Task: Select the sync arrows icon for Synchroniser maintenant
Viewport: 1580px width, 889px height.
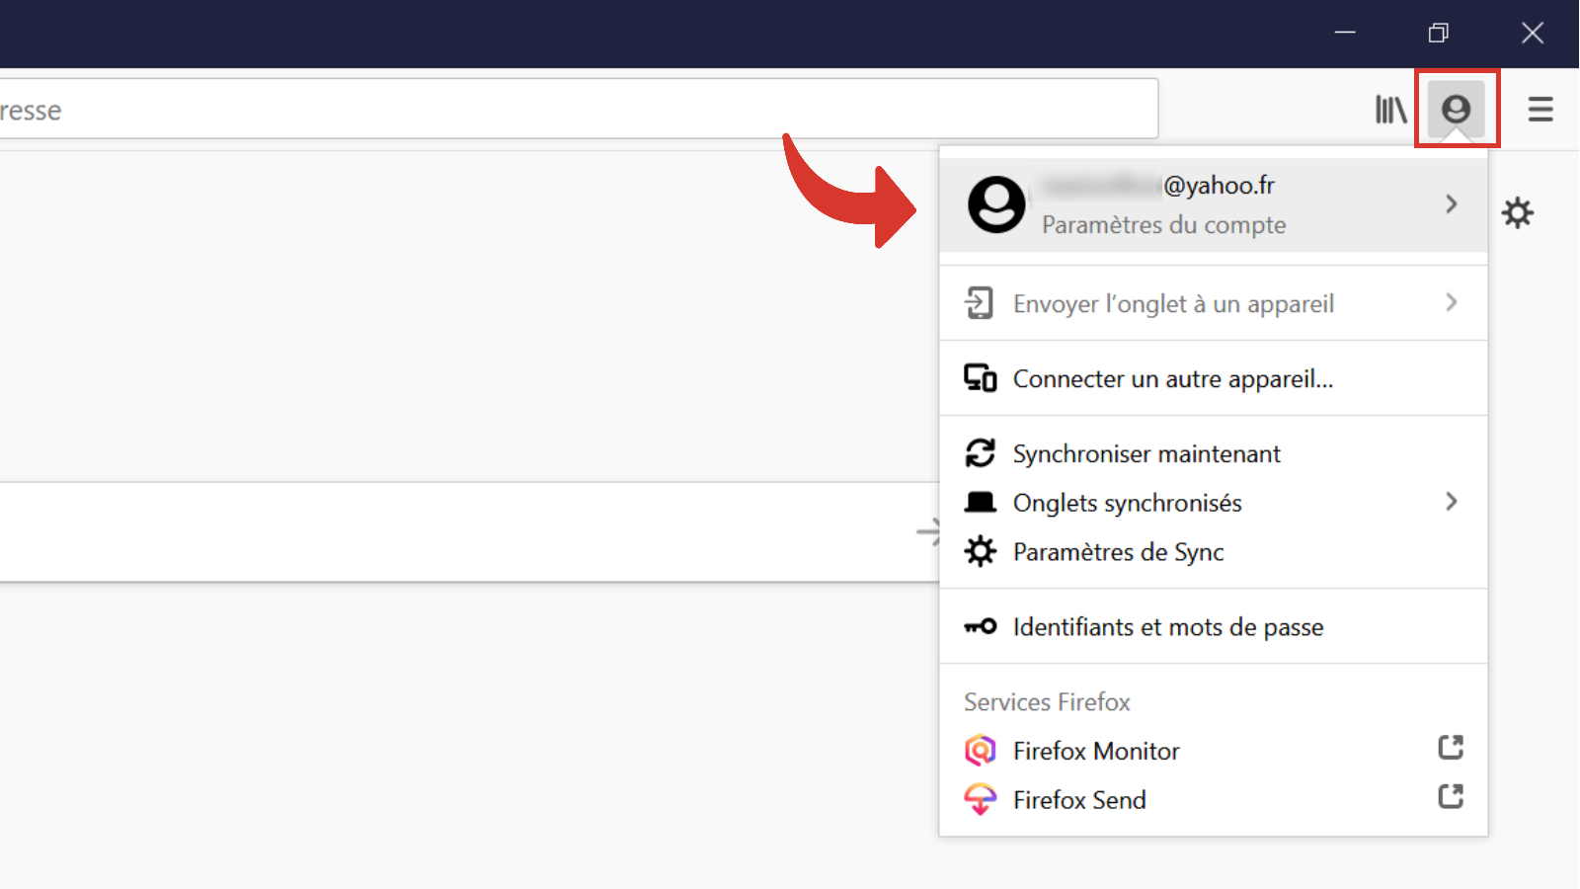Action: click(980, 452)
